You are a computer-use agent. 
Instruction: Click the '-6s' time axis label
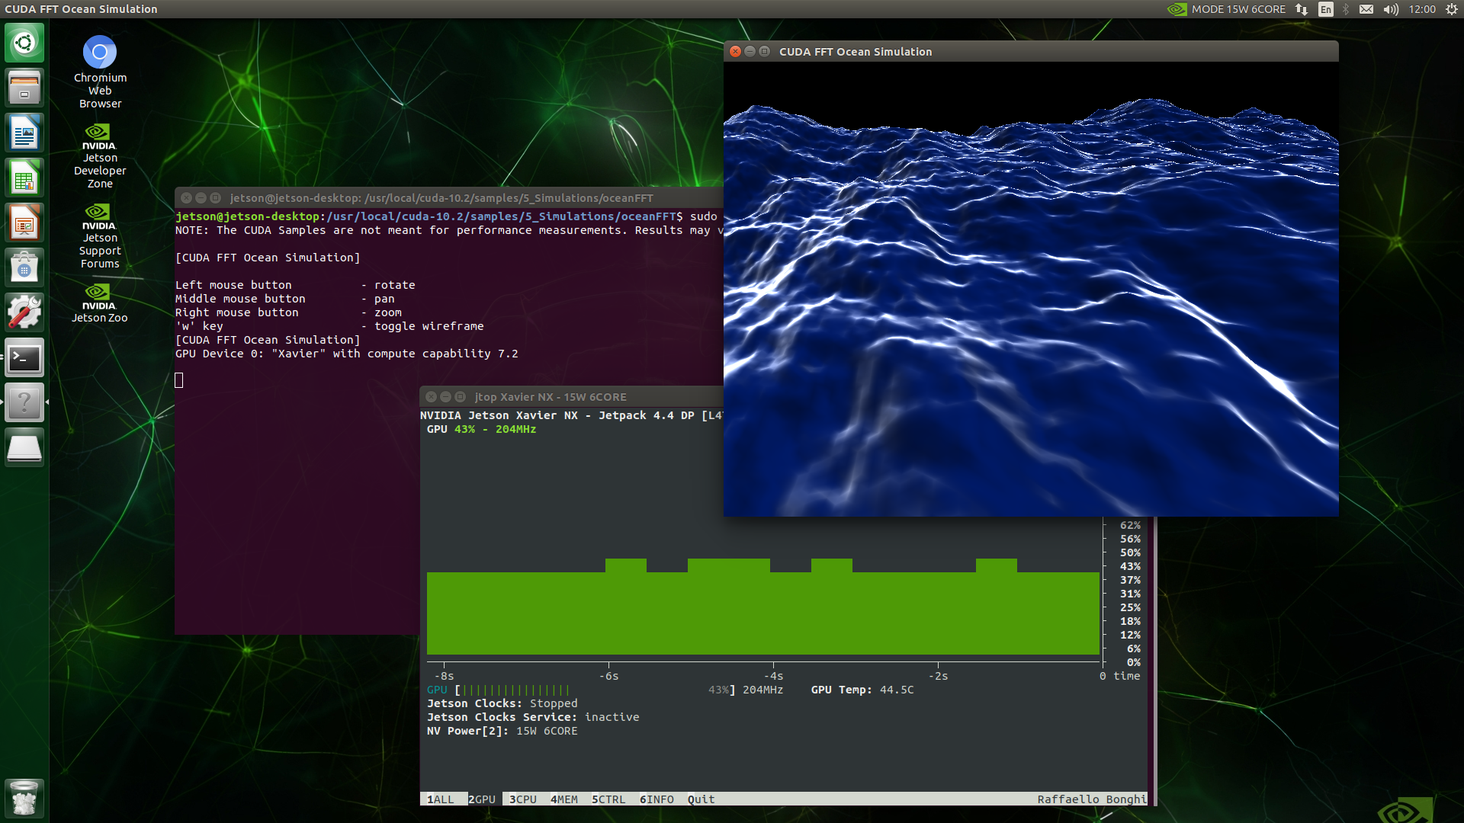coord(608,676)
